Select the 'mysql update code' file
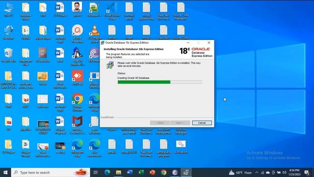 coord(146,11)
